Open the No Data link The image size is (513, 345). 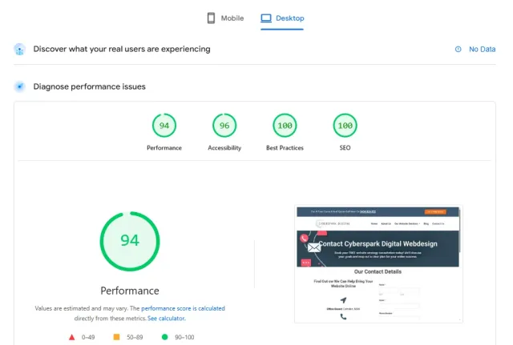click(482, 49)
